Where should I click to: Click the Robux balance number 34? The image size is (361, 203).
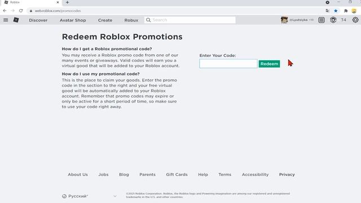344,20
